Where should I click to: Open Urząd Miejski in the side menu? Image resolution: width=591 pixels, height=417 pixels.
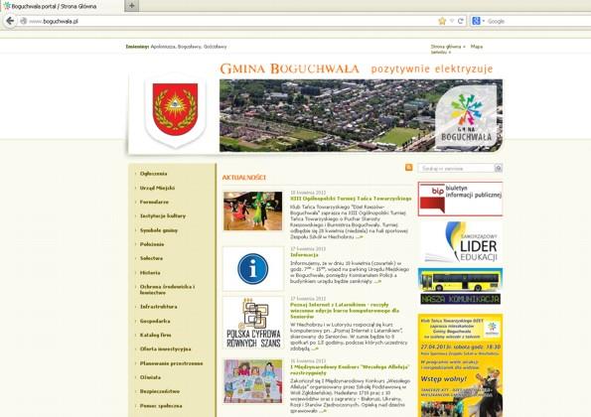[x=157, y=188]
